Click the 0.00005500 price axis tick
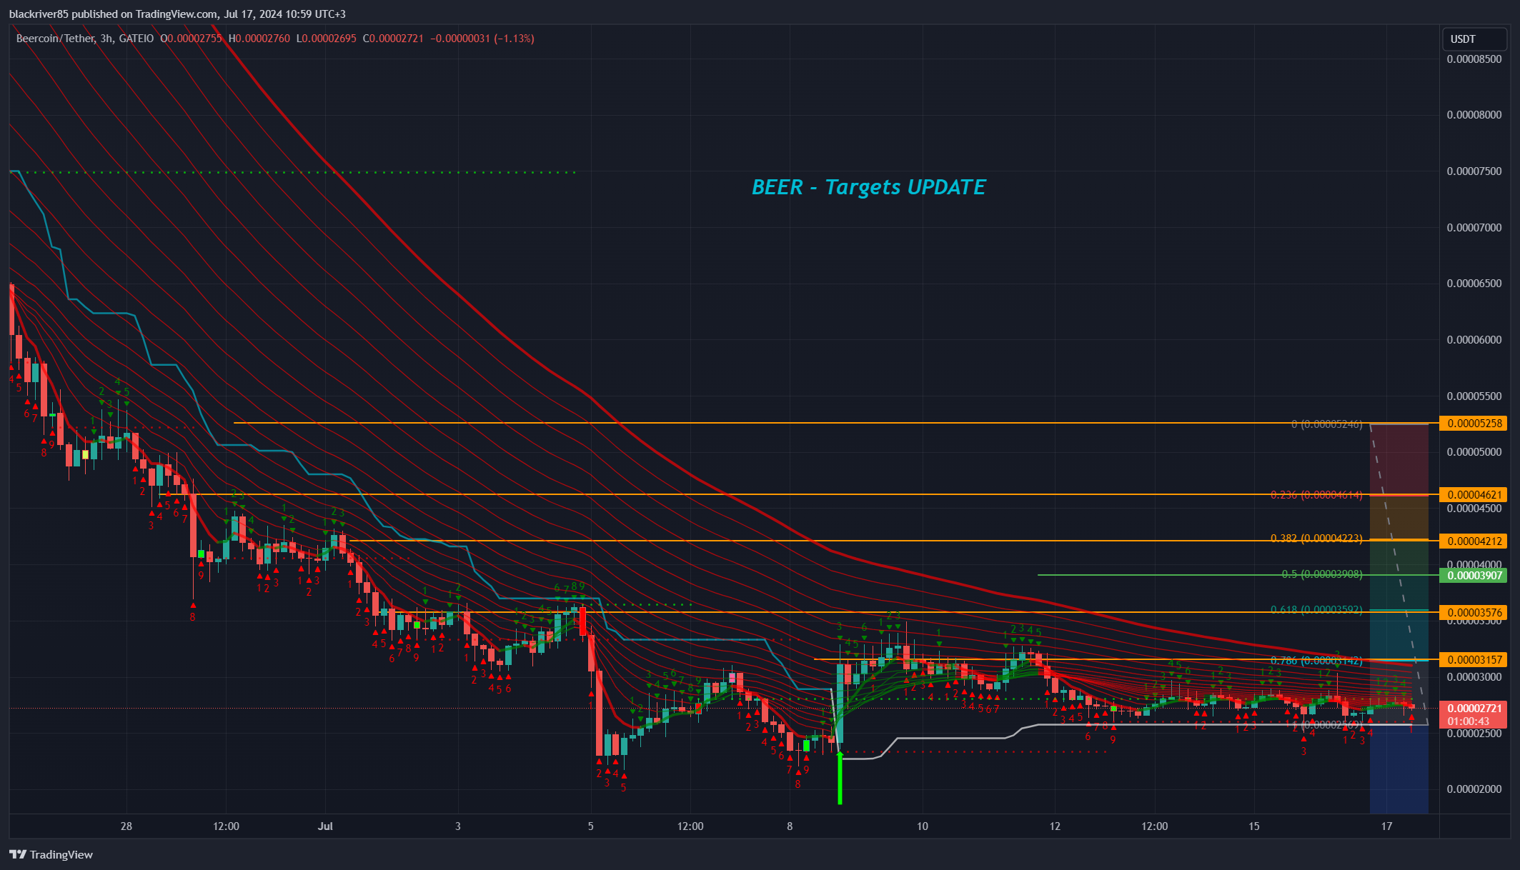This screenshot has height=870, width=1520. 1474,396
